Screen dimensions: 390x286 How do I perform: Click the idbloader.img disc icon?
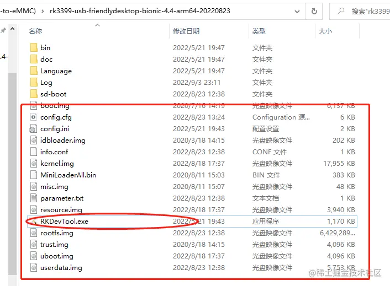click(34, 140)
